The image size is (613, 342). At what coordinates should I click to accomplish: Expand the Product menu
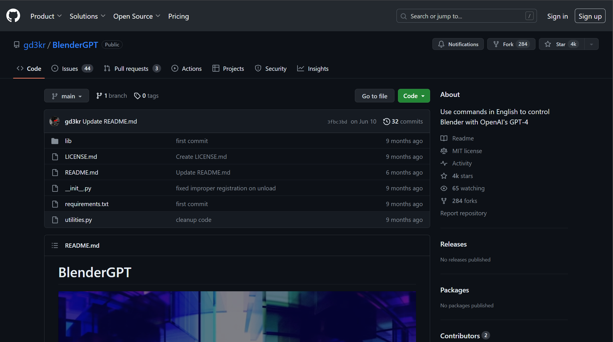point(46,16)
